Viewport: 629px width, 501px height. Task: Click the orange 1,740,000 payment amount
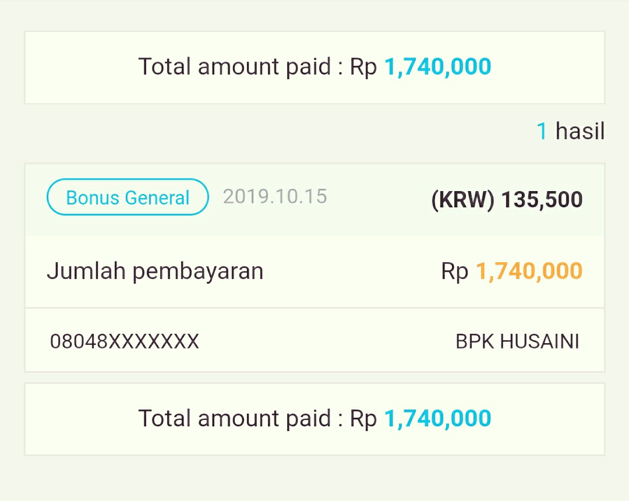[529, 271]
